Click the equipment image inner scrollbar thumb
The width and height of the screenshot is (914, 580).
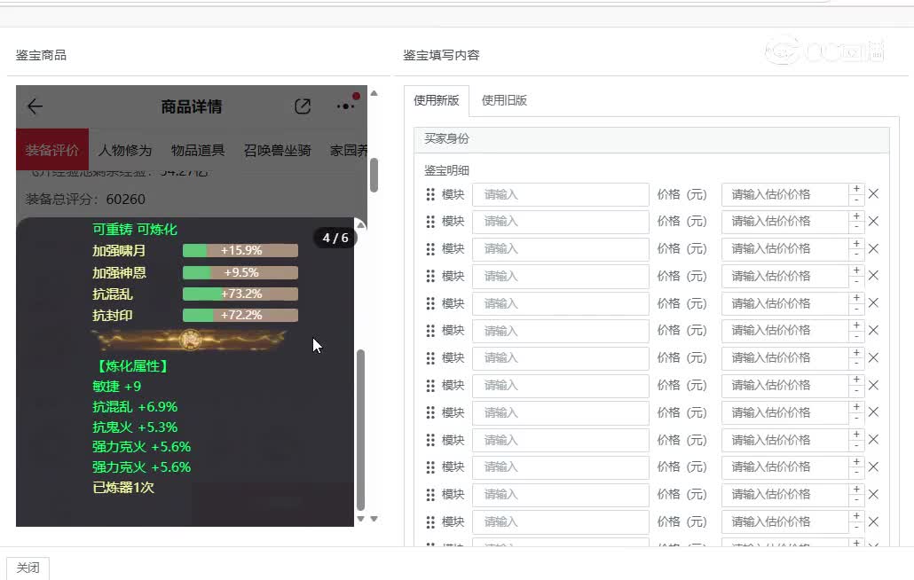[361, 430]
